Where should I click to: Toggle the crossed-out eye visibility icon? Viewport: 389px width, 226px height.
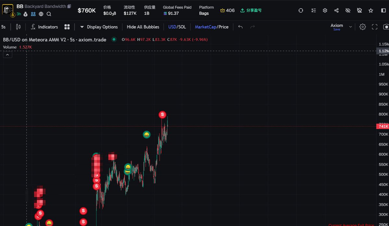coord(348,10)
